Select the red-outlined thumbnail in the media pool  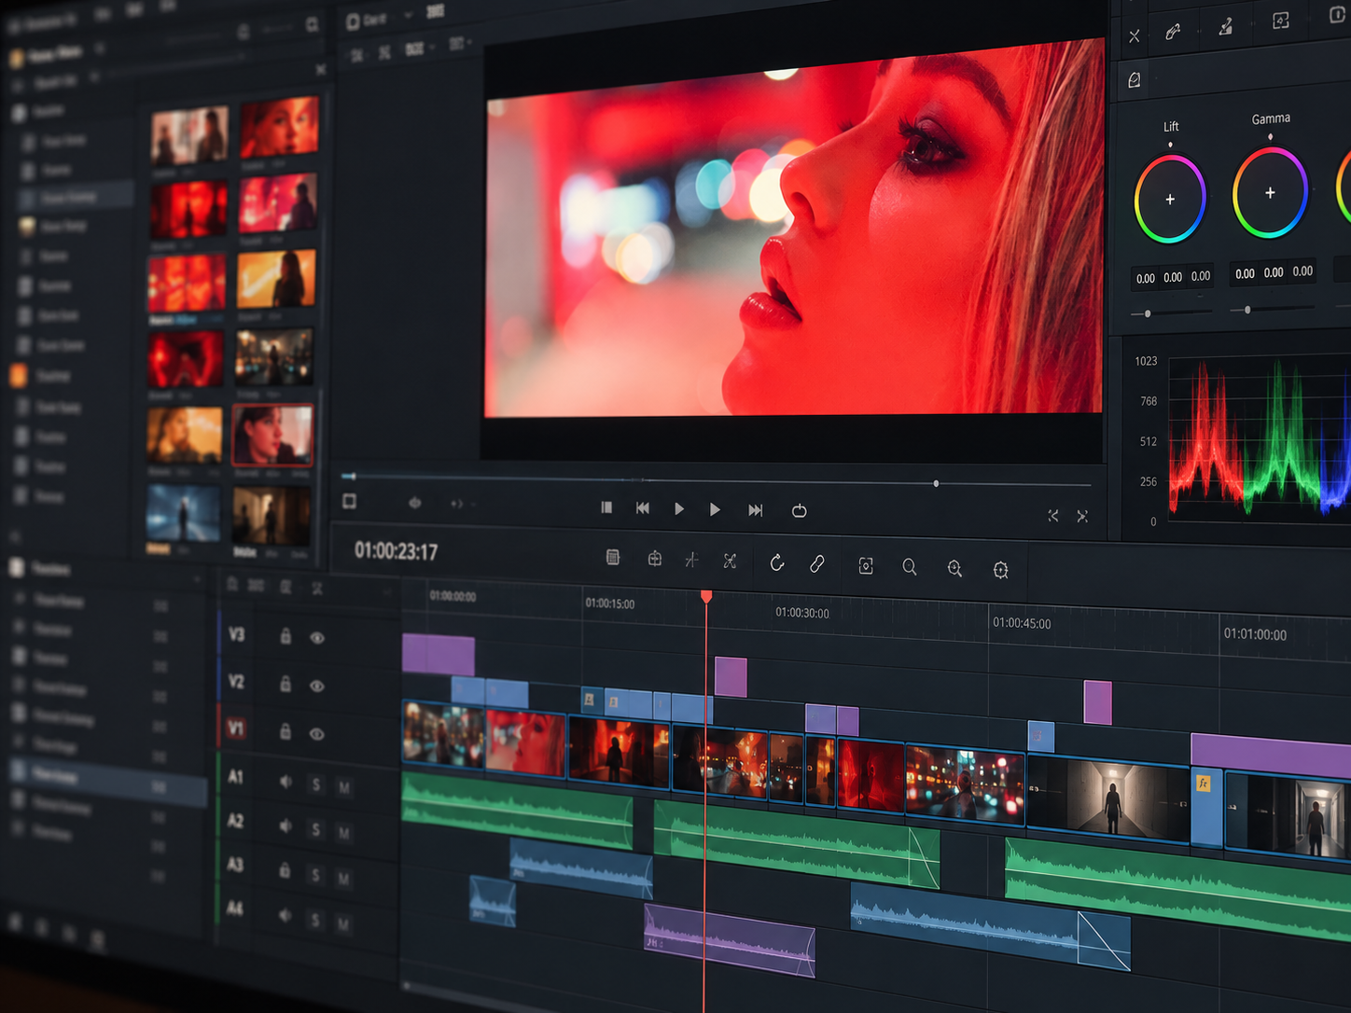pos(272,435)
